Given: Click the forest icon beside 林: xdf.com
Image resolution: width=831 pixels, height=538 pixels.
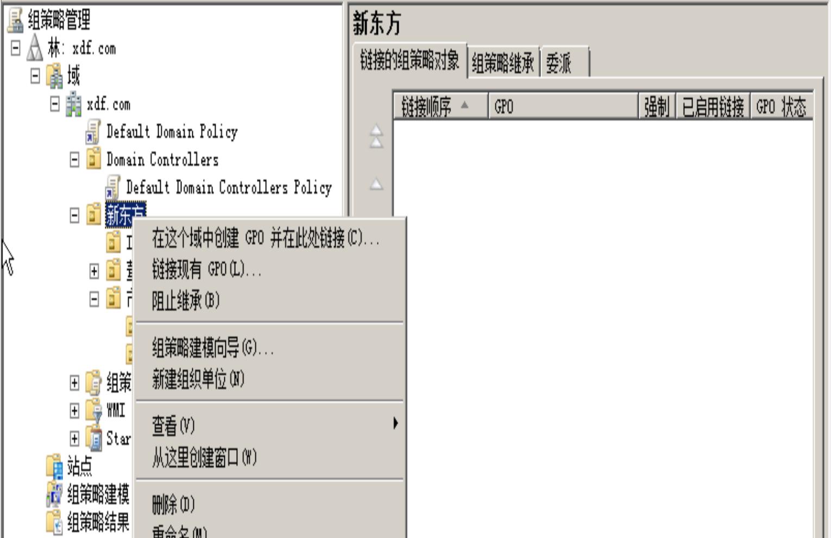Looking at the screenshot, I should tap(35, 48).
